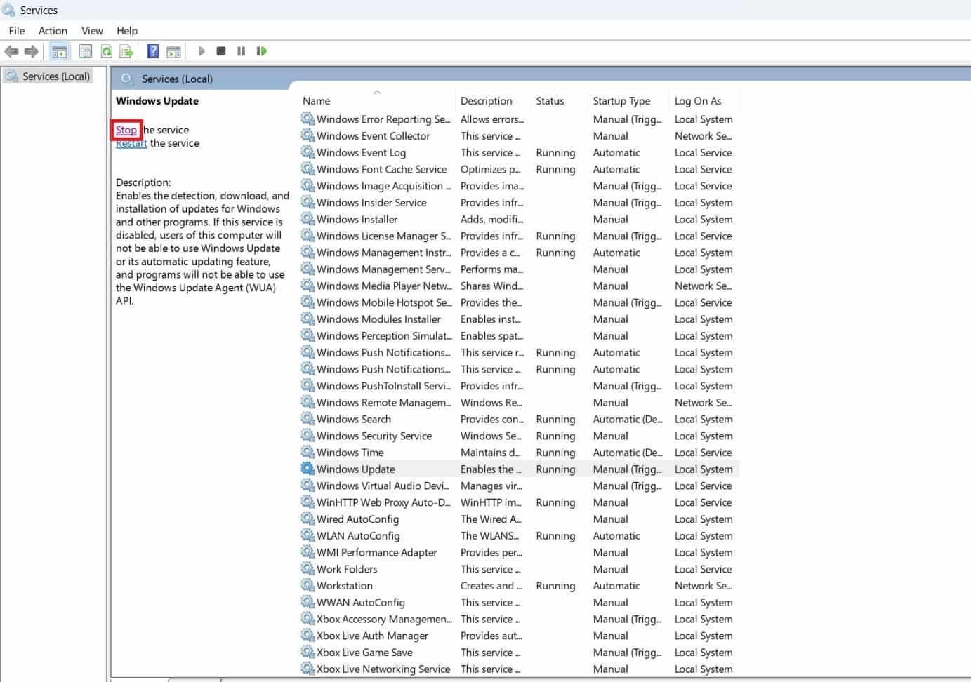Click the gear icon beside Wired AutoConfig

click(308, 519)
